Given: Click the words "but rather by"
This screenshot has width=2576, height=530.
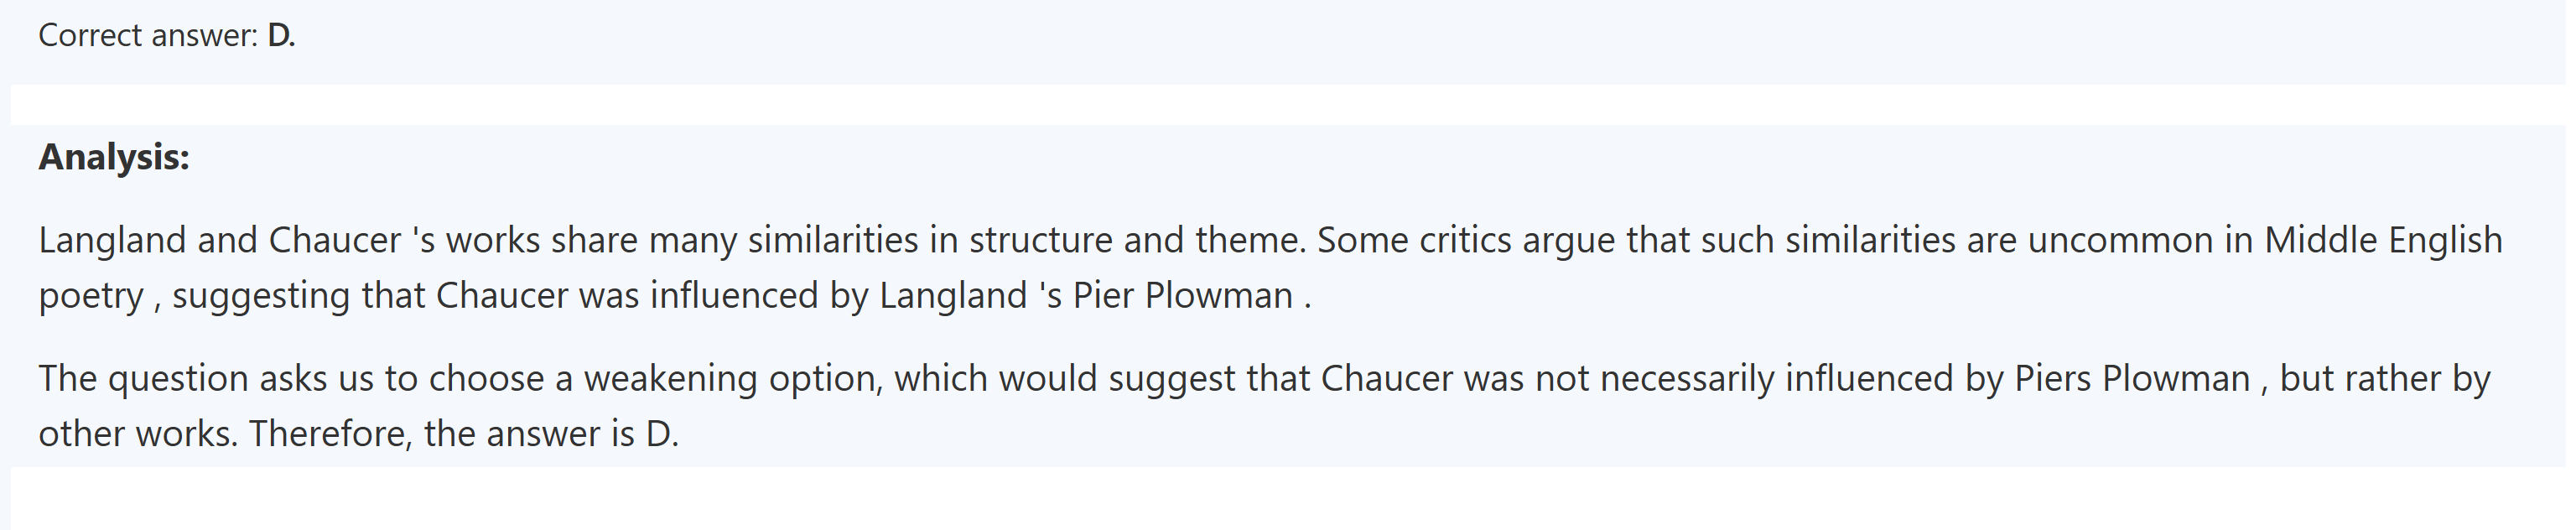Looking at the screenshot, I should [2384, 379].
